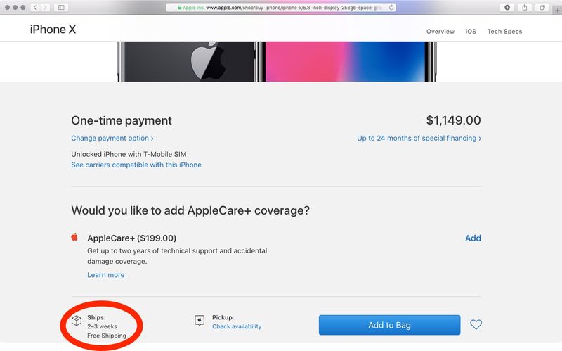Screen dimensions: 562x351
Task: Toggle the Safari sidebar button
Action: click(61, 7)
